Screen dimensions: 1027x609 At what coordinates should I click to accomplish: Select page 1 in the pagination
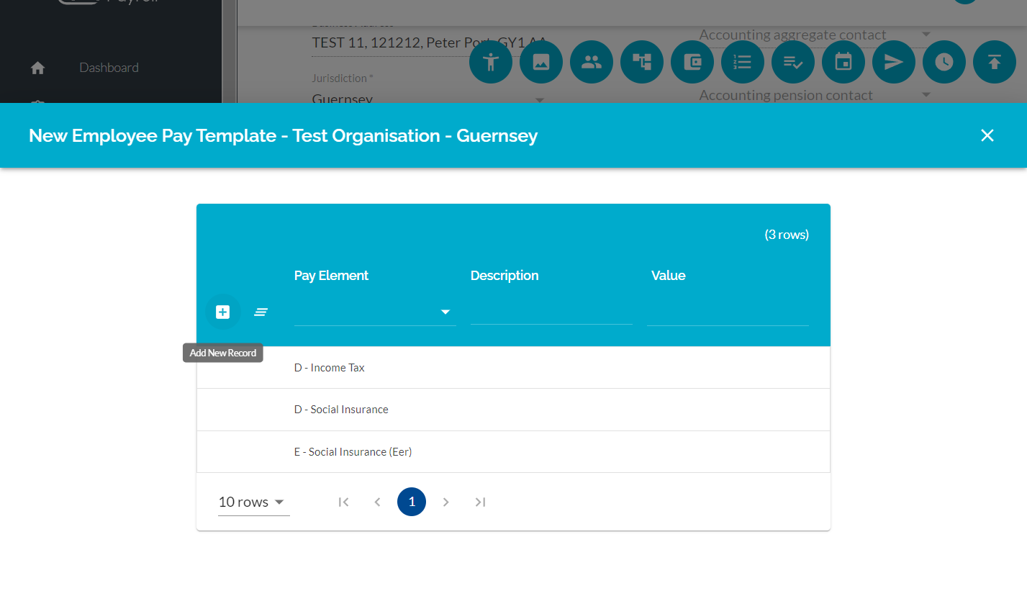click(412, 502)
